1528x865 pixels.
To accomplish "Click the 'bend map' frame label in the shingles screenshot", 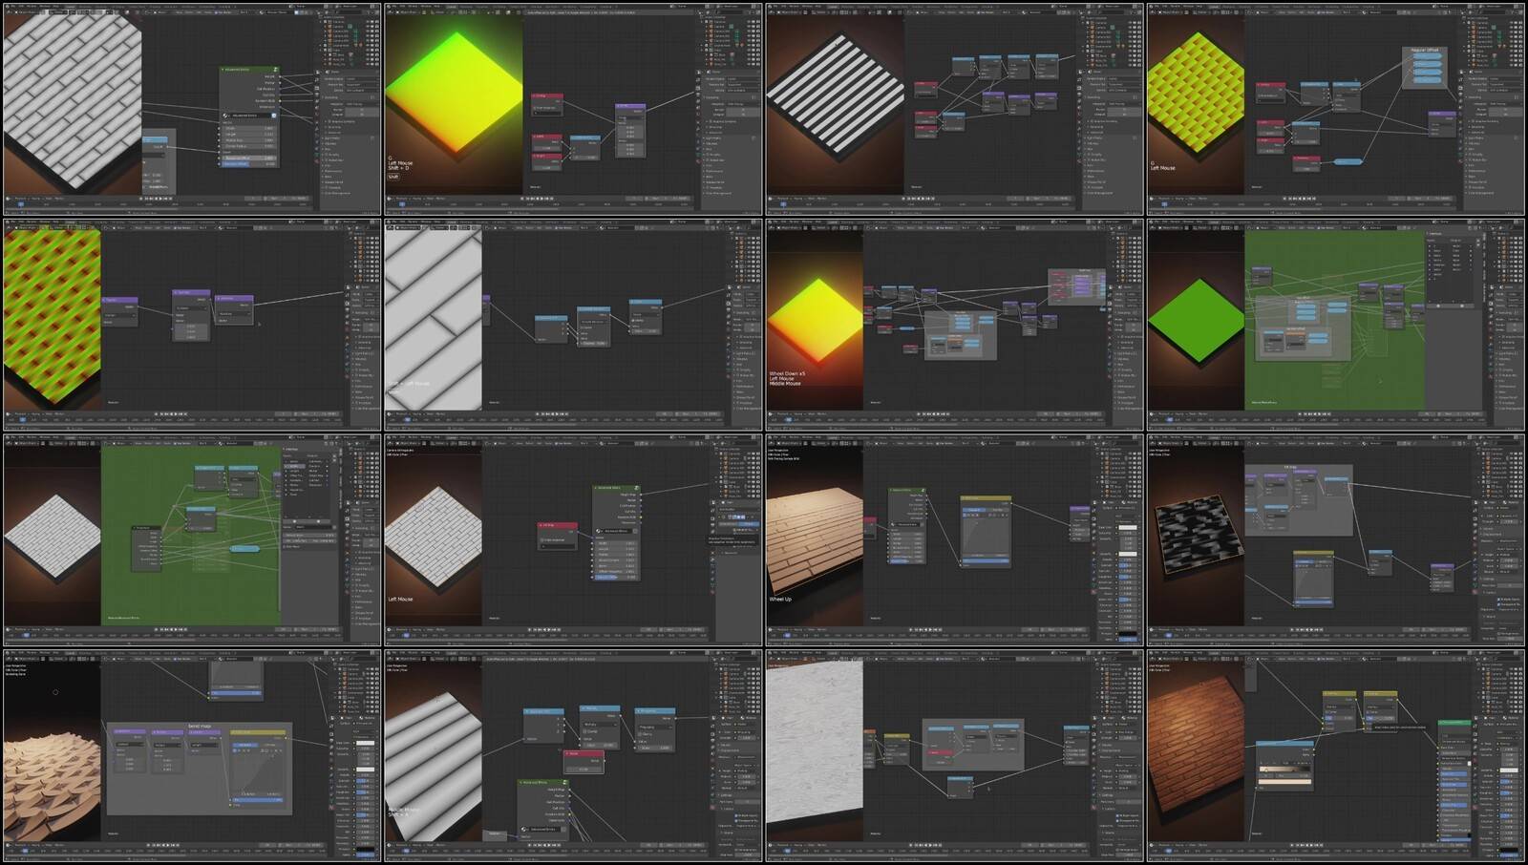I will coord(200,726).
